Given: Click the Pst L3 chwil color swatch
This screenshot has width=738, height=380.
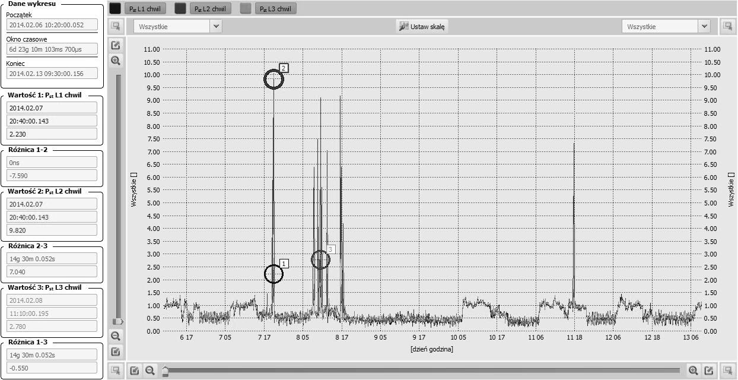Looking at the screenshot, I should (x=246, y=9).
